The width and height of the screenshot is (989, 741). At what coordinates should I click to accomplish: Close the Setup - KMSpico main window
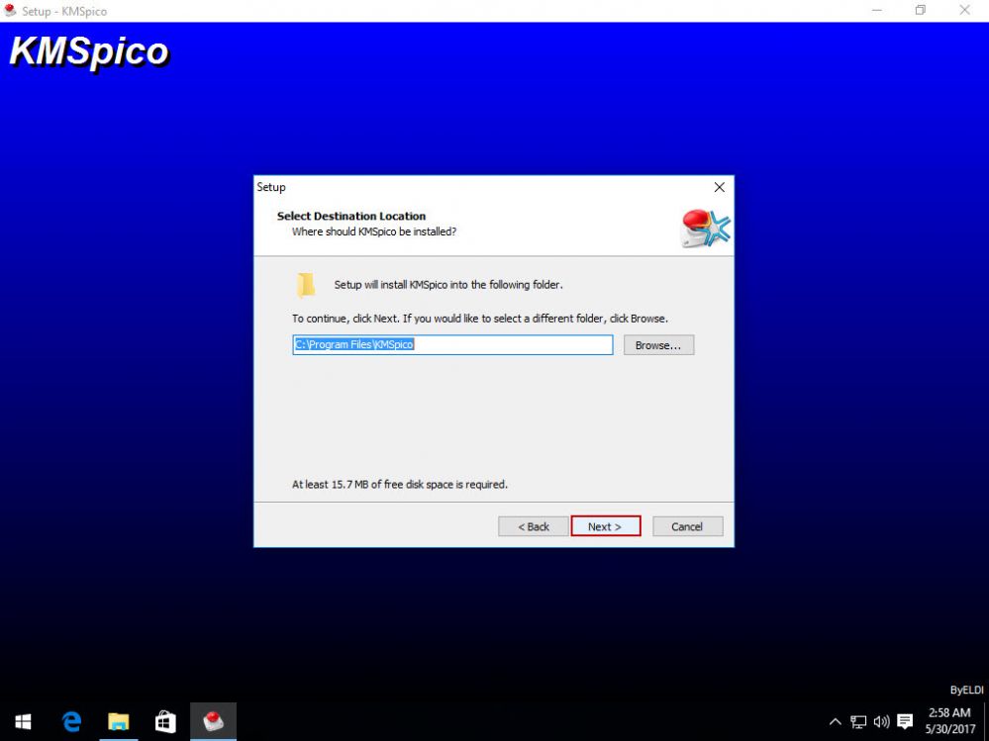click(x=965, y=11)
